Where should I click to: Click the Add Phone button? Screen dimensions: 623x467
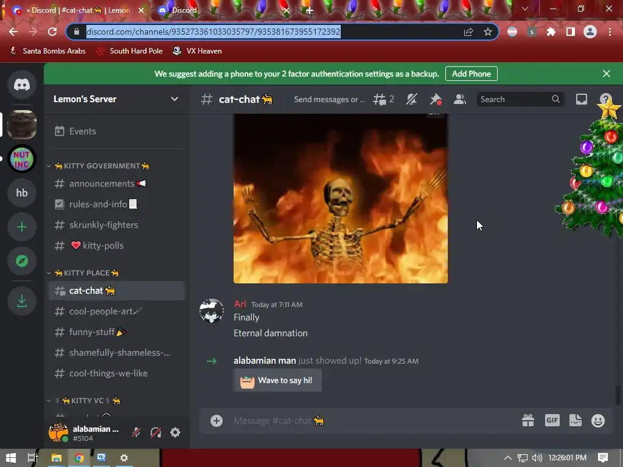[x=472, y=74]
